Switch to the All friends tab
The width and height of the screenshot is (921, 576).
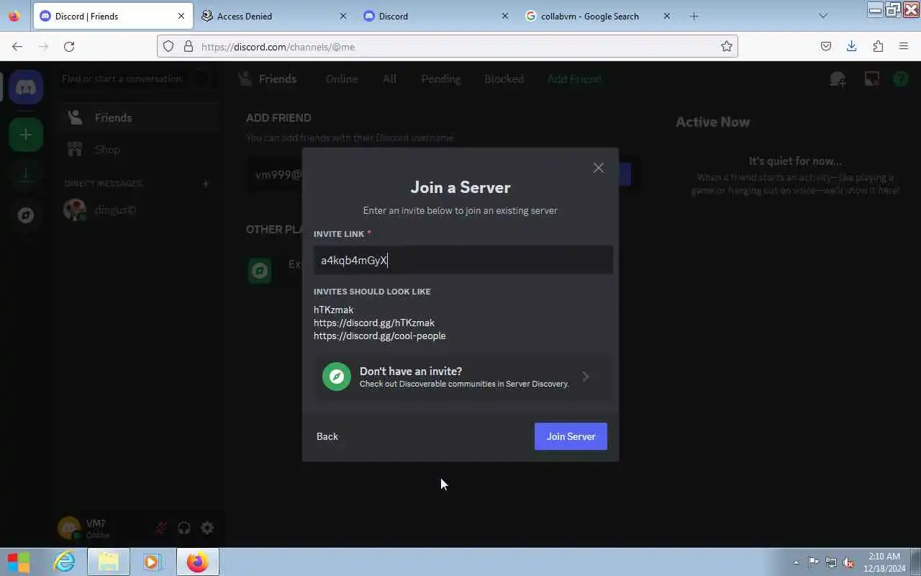click(389, 79)
